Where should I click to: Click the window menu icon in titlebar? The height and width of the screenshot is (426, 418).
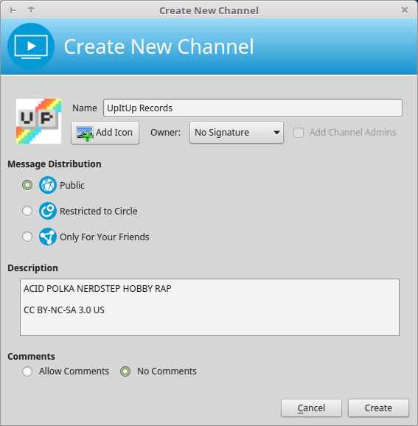pos(13,10)
